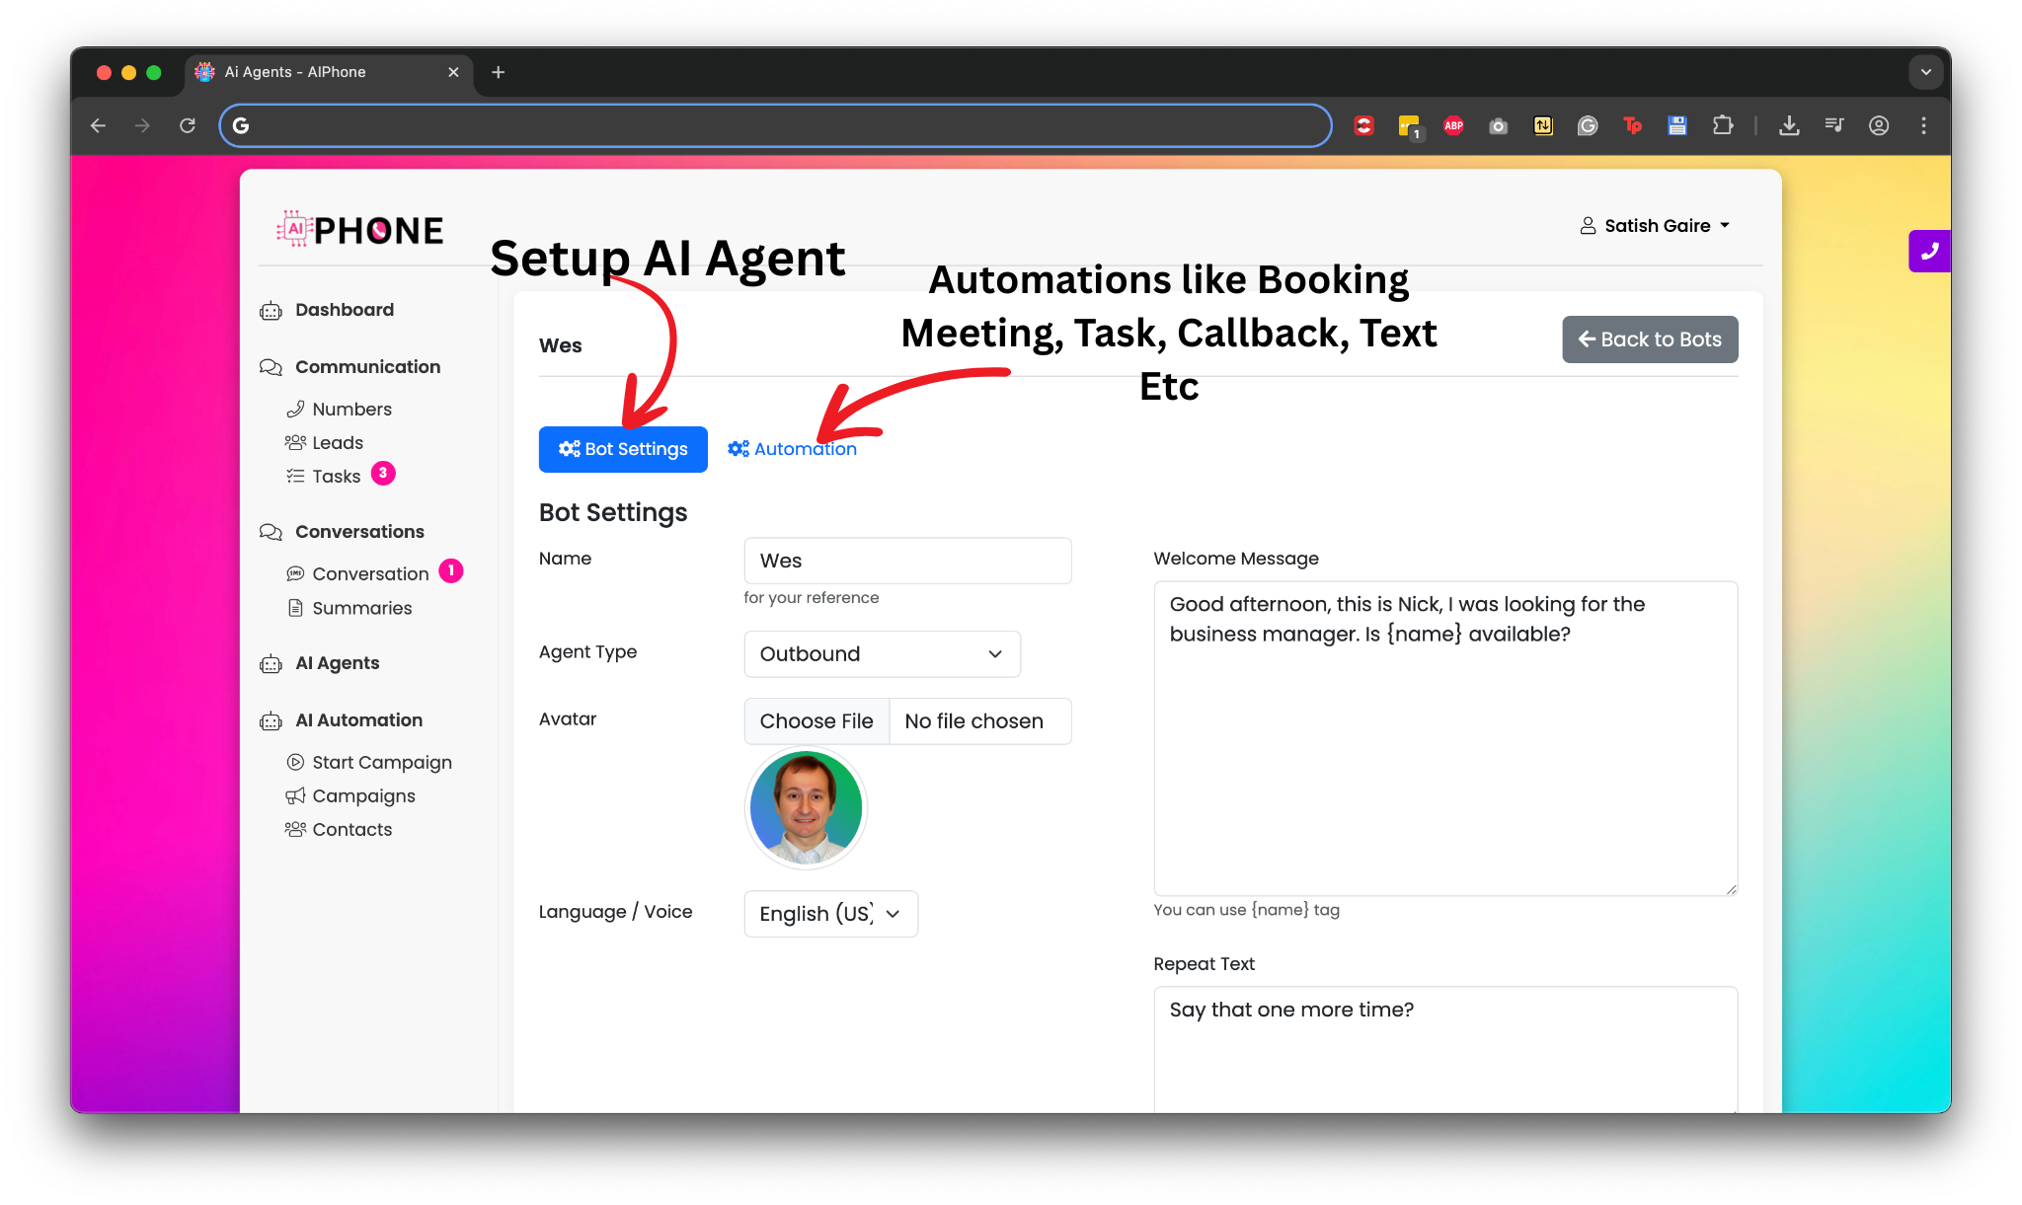
Task: Open the Agent Type Outbound dropdown
Action: (x=882, y=654)
